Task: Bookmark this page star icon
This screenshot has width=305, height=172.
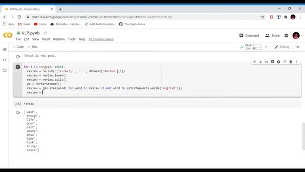Action: 263,17
